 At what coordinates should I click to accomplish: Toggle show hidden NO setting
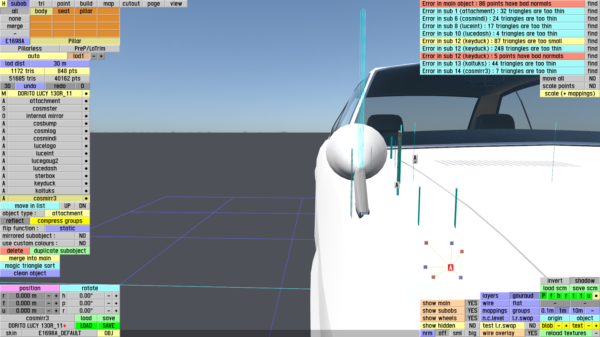(x=472, y=326)
